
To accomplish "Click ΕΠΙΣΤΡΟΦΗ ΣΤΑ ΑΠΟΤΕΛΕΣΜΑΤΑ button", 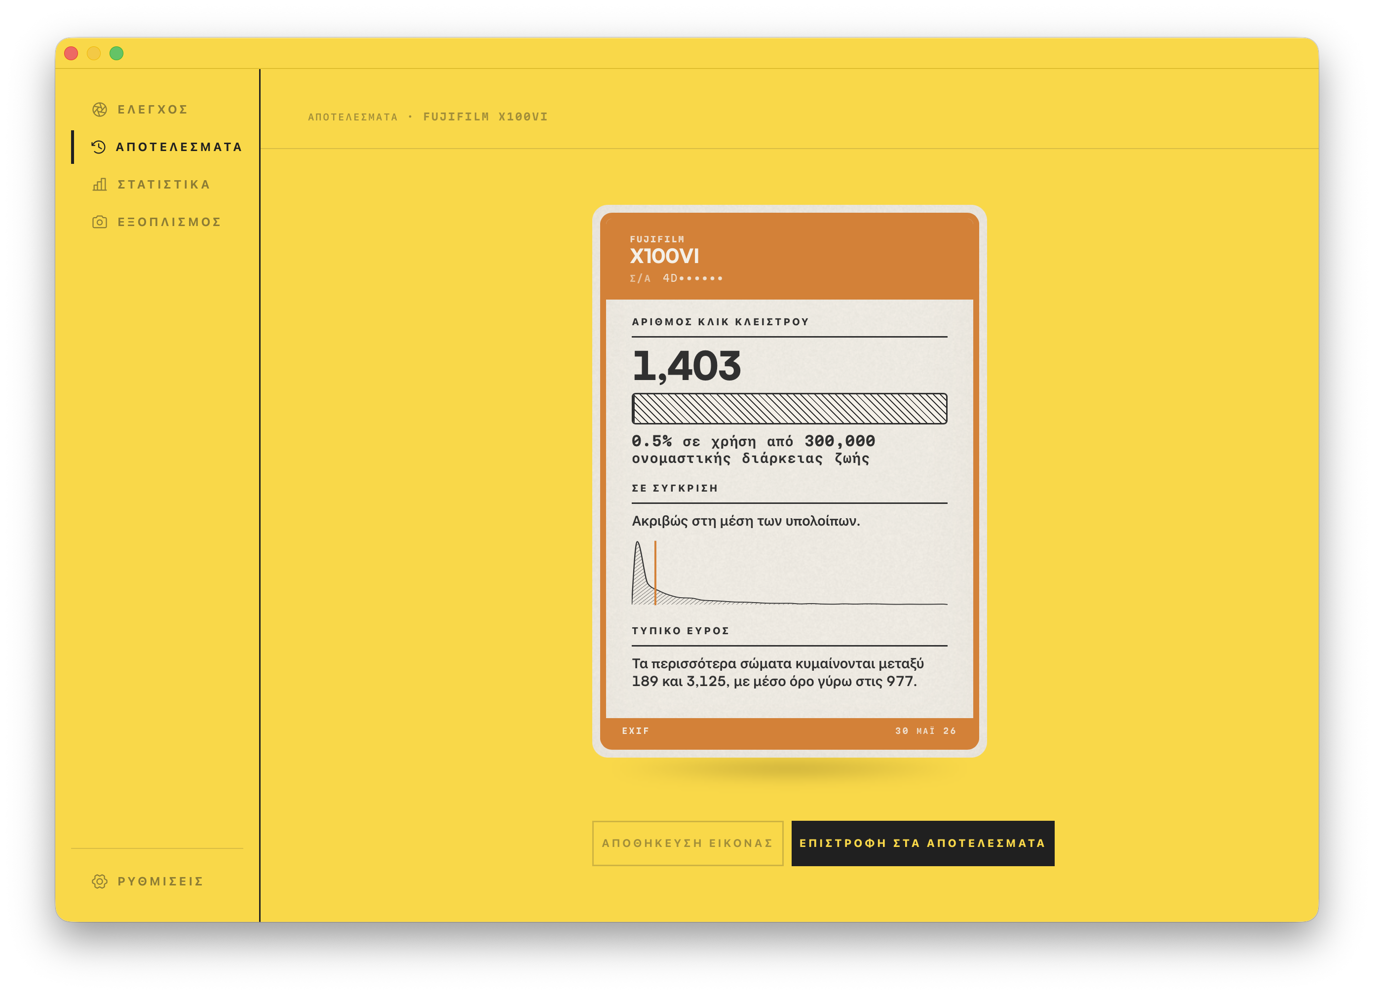I will [923, 843].
